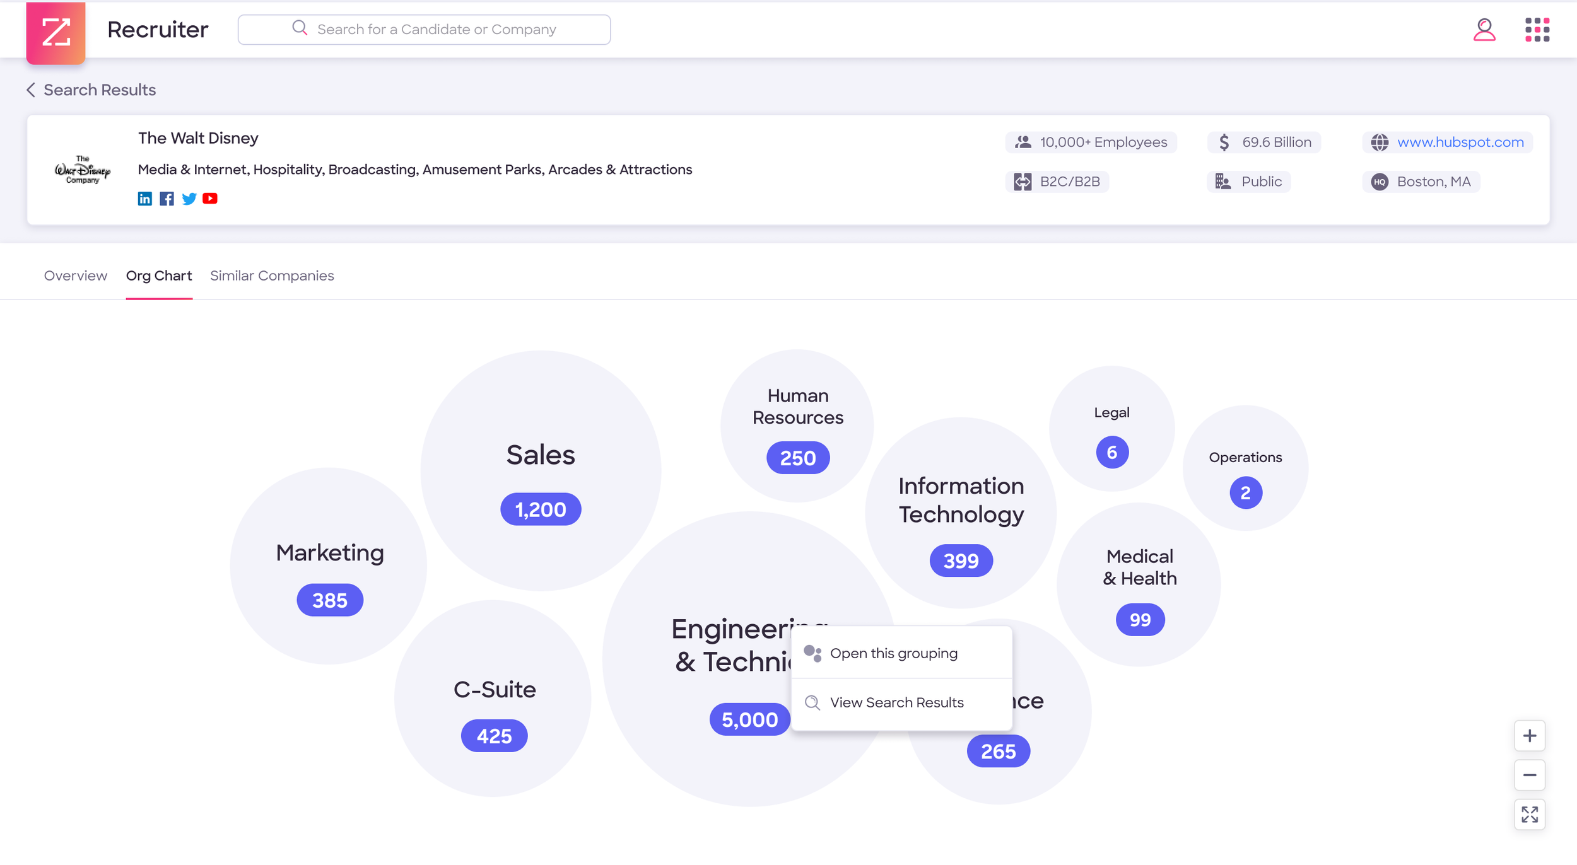Click the revenue dollar icon
The image size is (1577, 865).
(x=1224, y=142)
